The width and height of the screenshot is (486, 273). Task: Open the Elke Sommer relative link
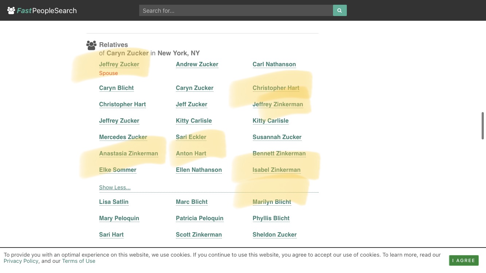pyautogui.click(x=118, y=170)
